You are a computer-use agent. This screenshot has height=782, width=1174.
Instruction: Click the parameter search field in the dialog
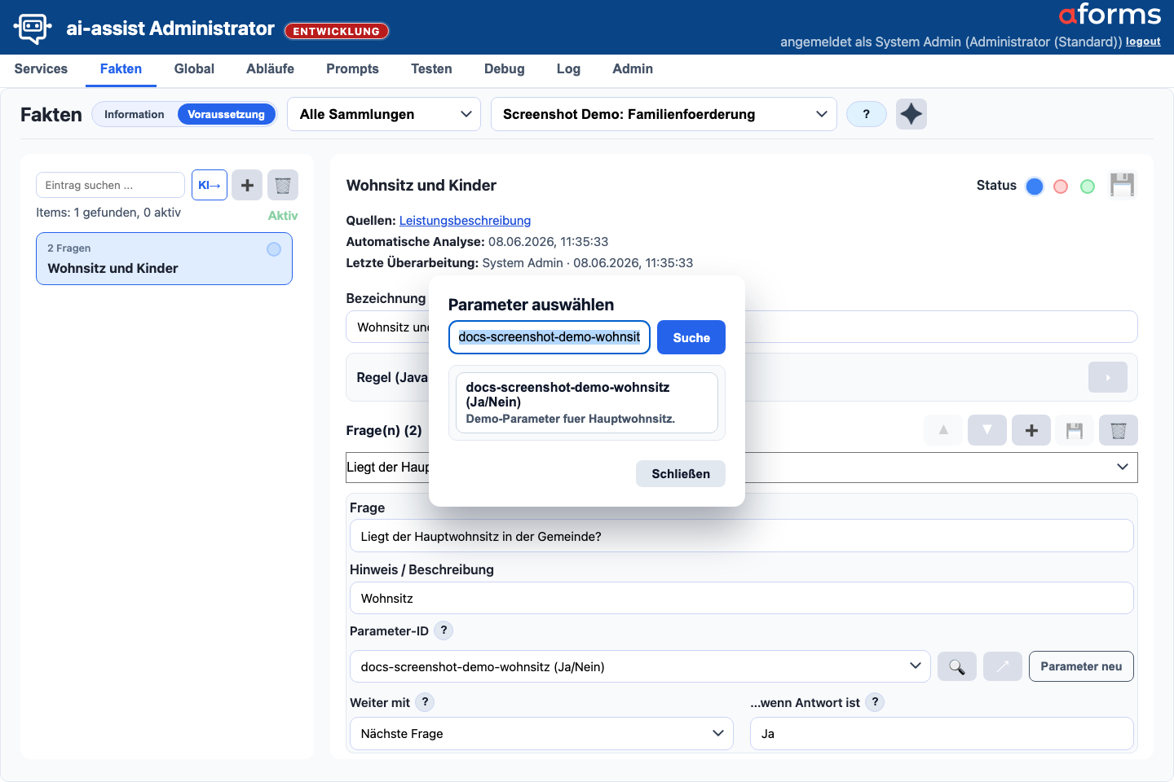[549, 337]
